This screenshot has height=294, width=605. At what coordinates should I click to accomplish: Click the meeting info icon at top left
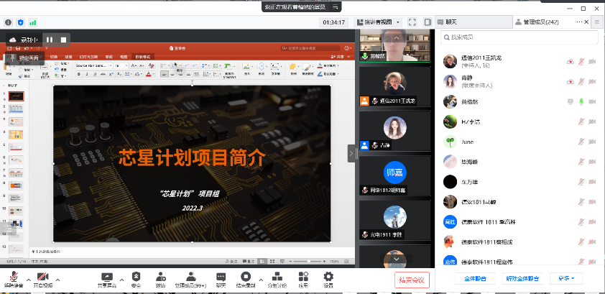click(9, 23)
